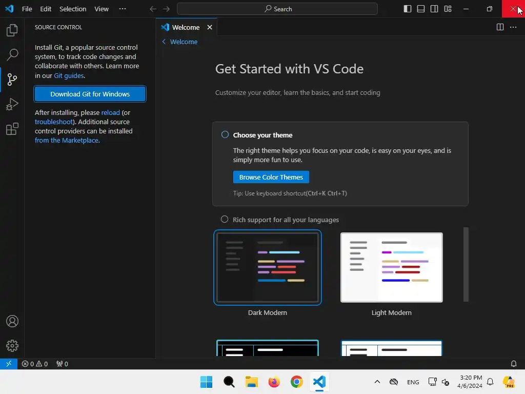Open the clock showing 3:20 PM
The width and height of the screenshot is (525, 394).
click(470, 382)
